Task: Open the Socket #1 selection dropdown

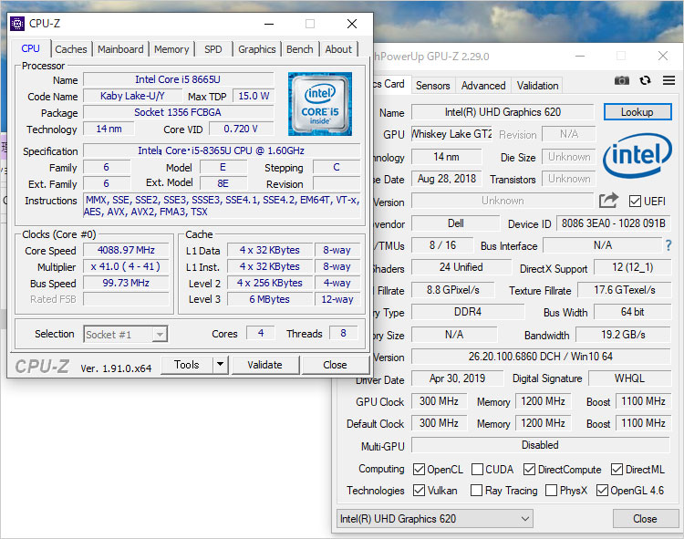Action: (x=126, y=335)
